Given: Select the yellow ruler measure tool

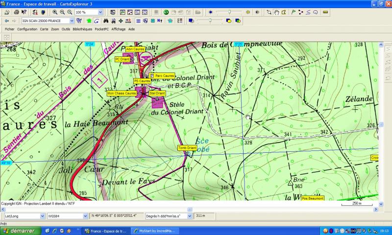Looking at the screenshot, I should coord(325,12).
